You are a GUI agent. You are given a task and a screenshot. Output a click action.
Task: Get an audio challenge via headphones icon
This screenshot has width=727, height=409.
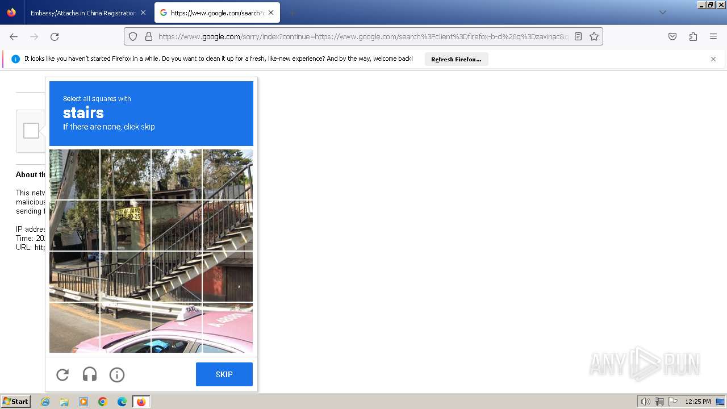(90, 374)
